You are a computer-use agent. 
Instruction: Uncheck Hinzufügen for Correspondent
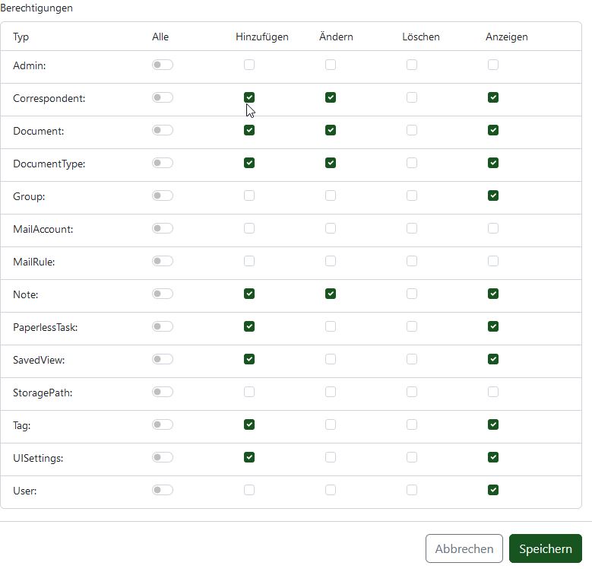[x=249, y=97]
